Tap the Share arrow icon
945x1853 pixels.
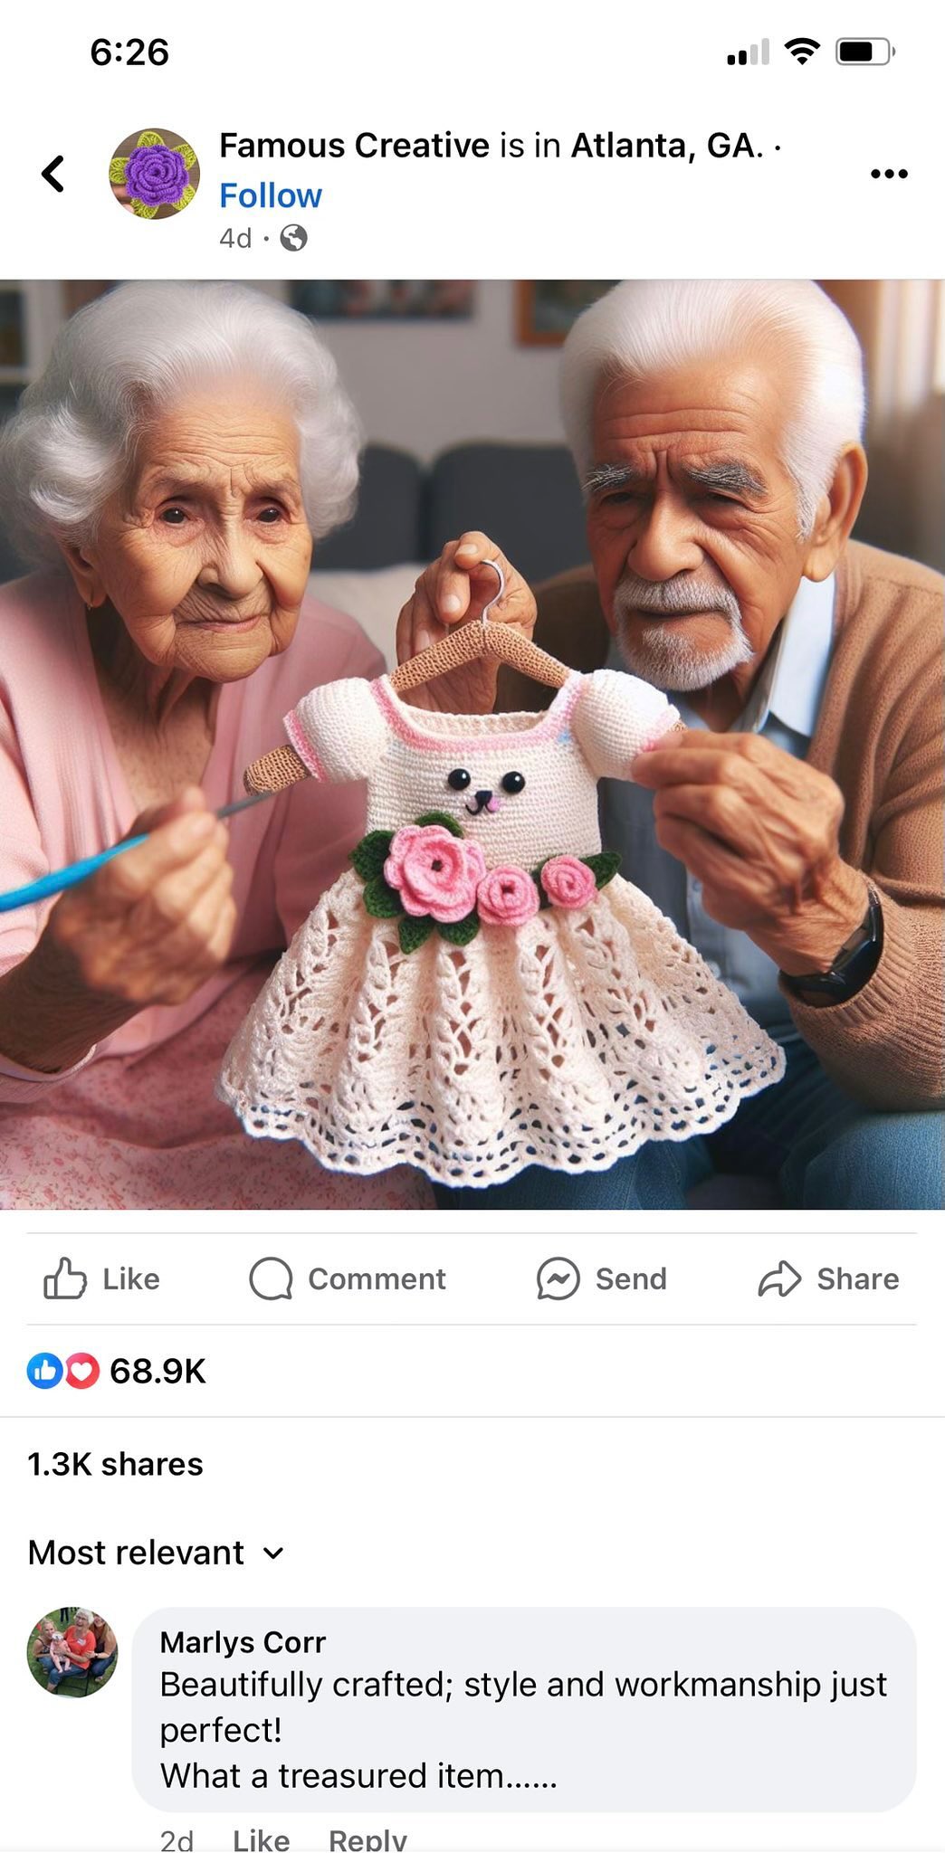tap(779, 1278)
